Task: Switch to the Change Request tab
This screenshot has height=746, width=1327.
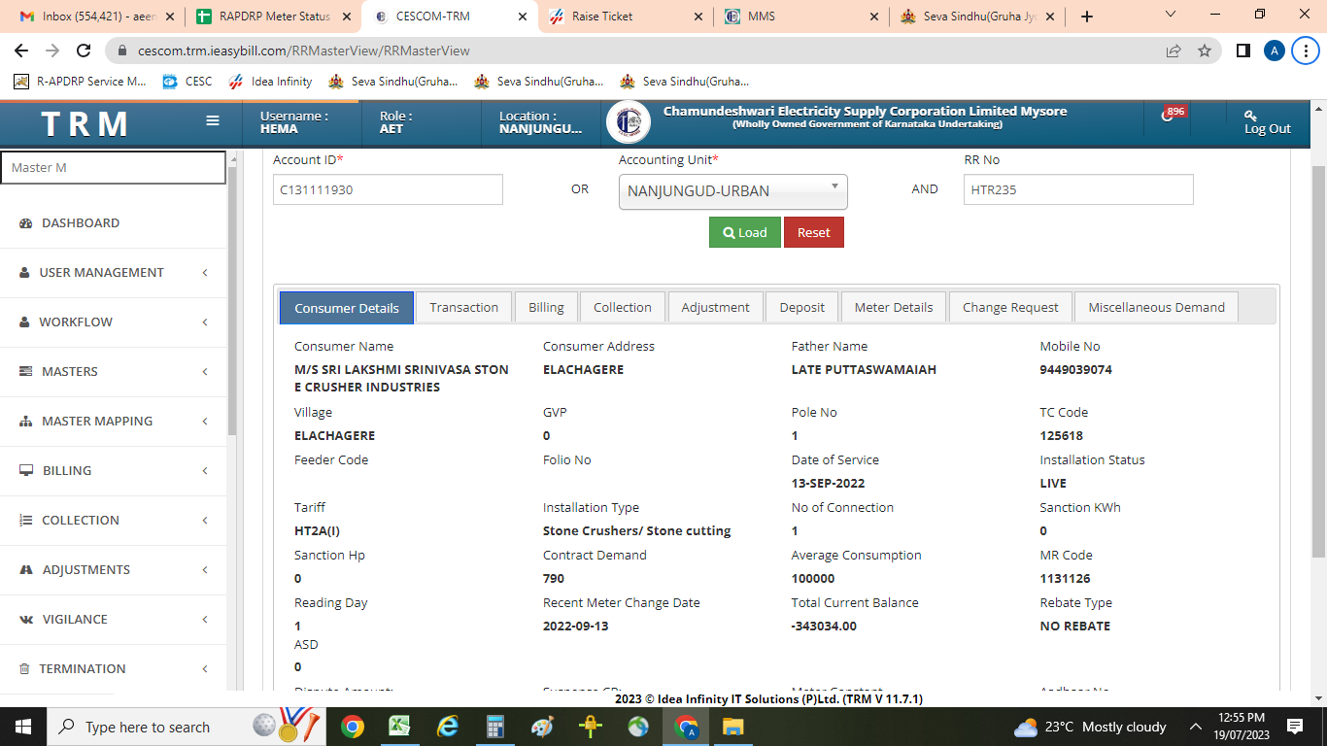Action: click(x=1010, y=307)
